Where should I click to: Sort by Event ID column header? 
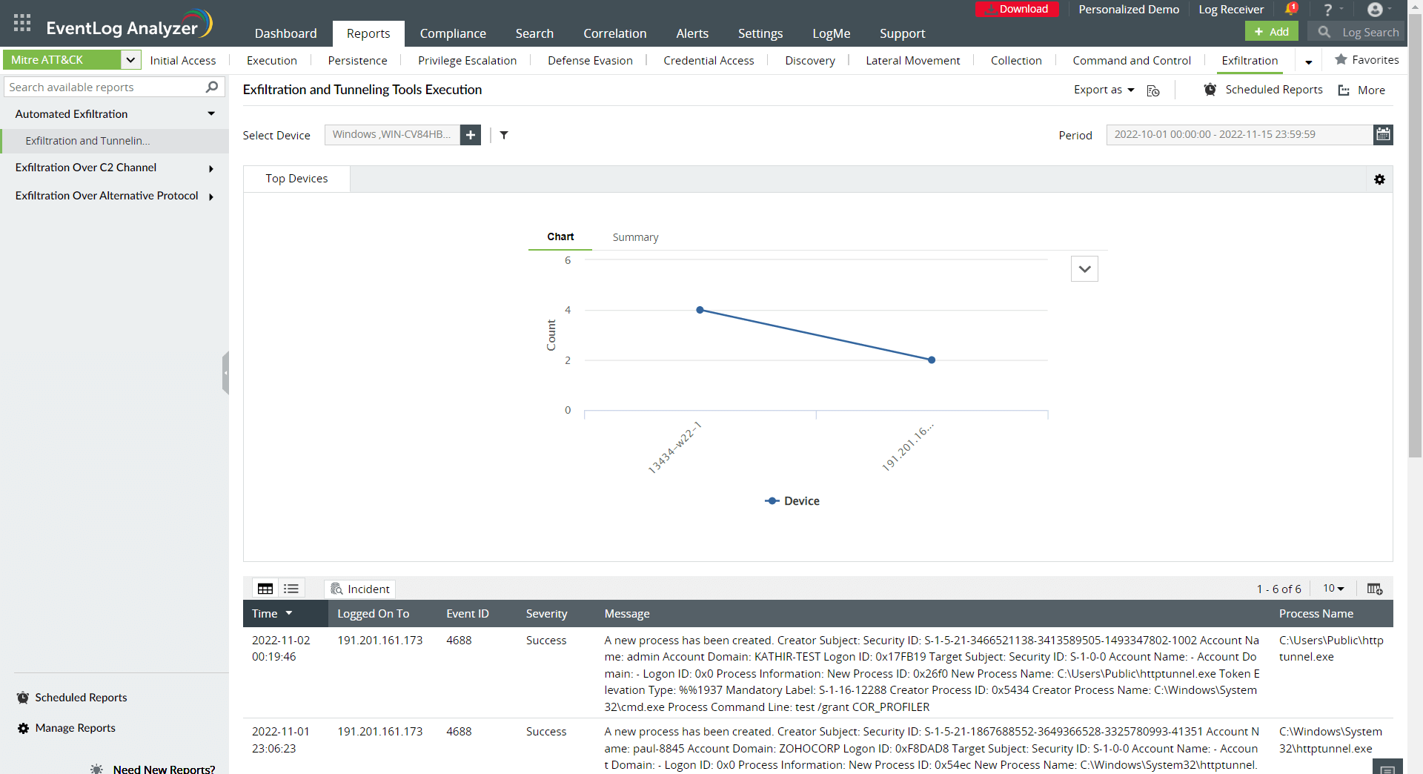[467, 614]
